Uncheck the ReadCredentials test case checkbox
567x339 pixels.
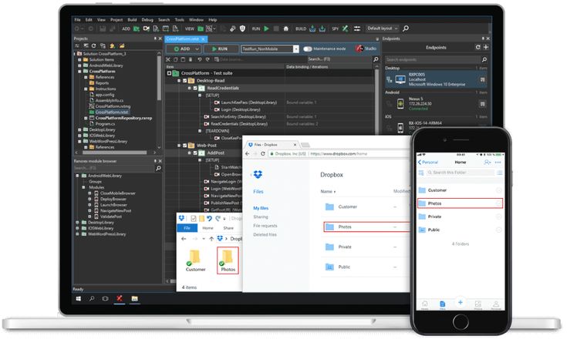195,88
